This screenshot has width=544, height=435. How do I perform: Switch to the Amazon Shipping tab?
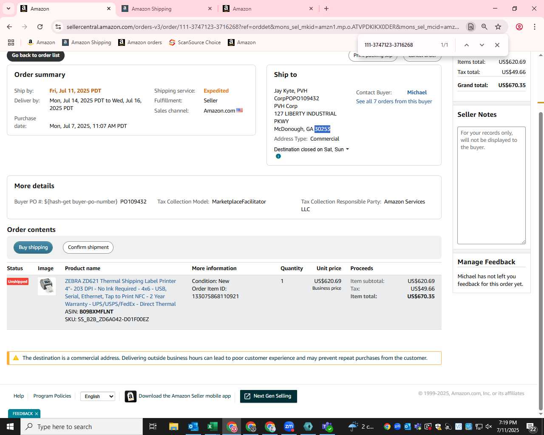[167, 8]
